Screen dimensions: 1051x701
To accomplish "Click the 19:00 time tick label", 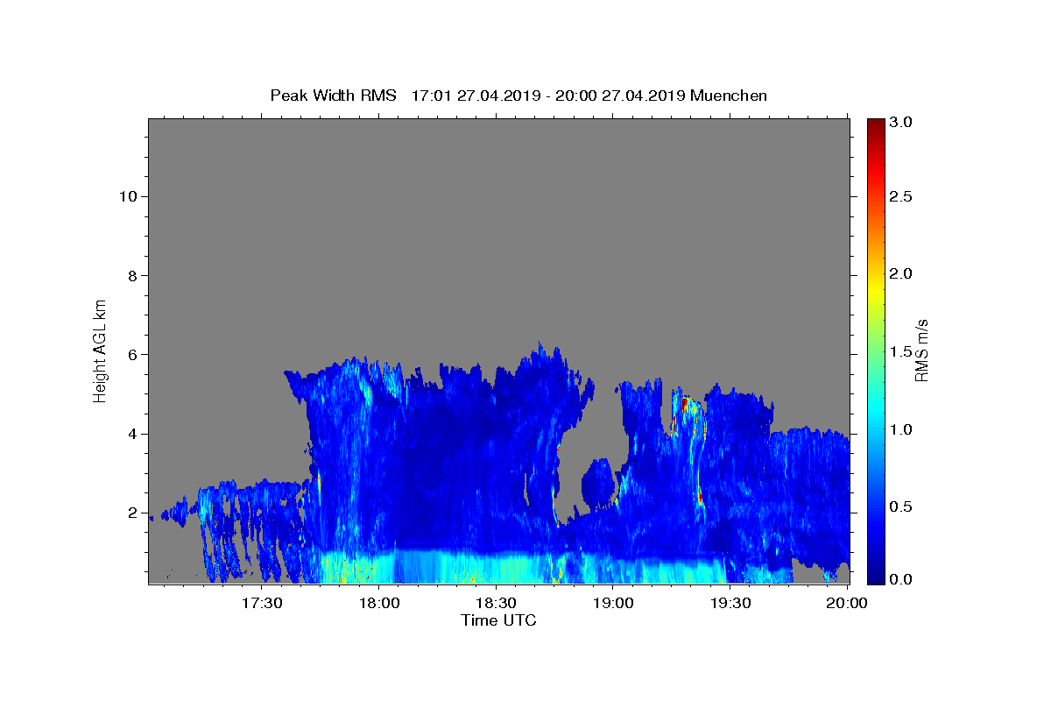I will tap(614, 603).
